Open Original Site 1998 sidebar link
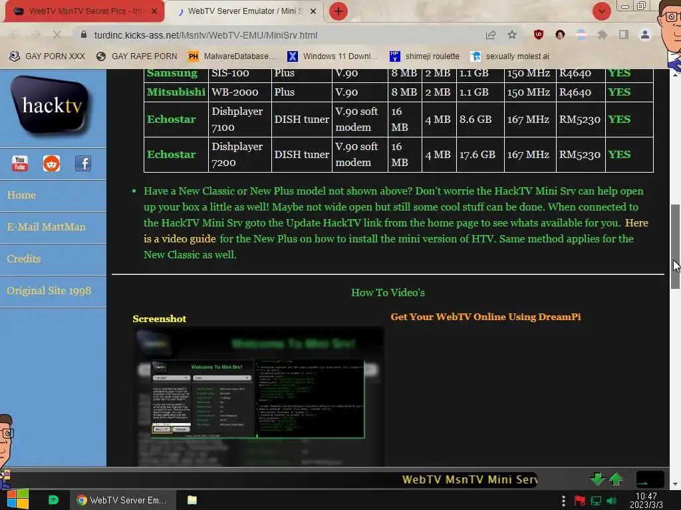The image size is (681, 510). pyautogui.click(x=49, y=291)
